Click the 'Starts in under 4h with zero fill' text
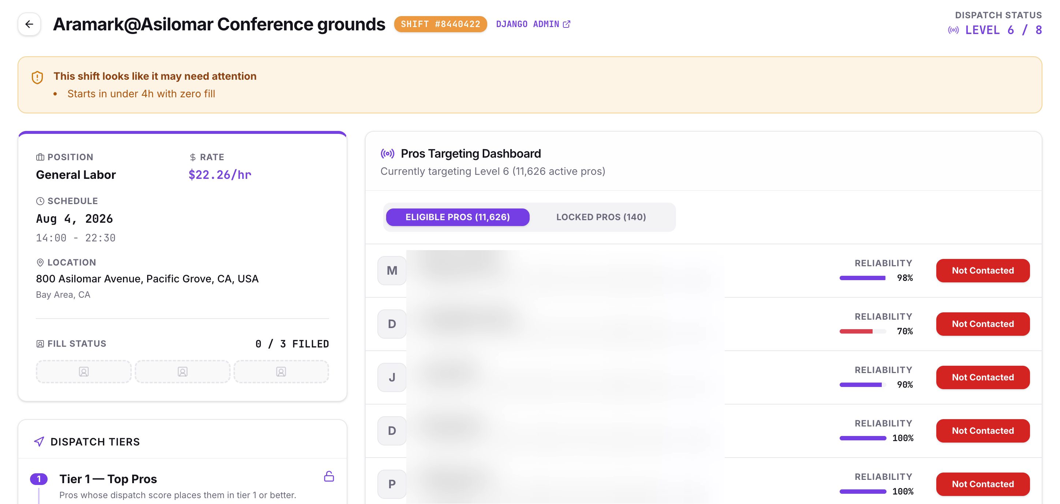Viewport: 1060px width, 504px height. coord(141,94)
